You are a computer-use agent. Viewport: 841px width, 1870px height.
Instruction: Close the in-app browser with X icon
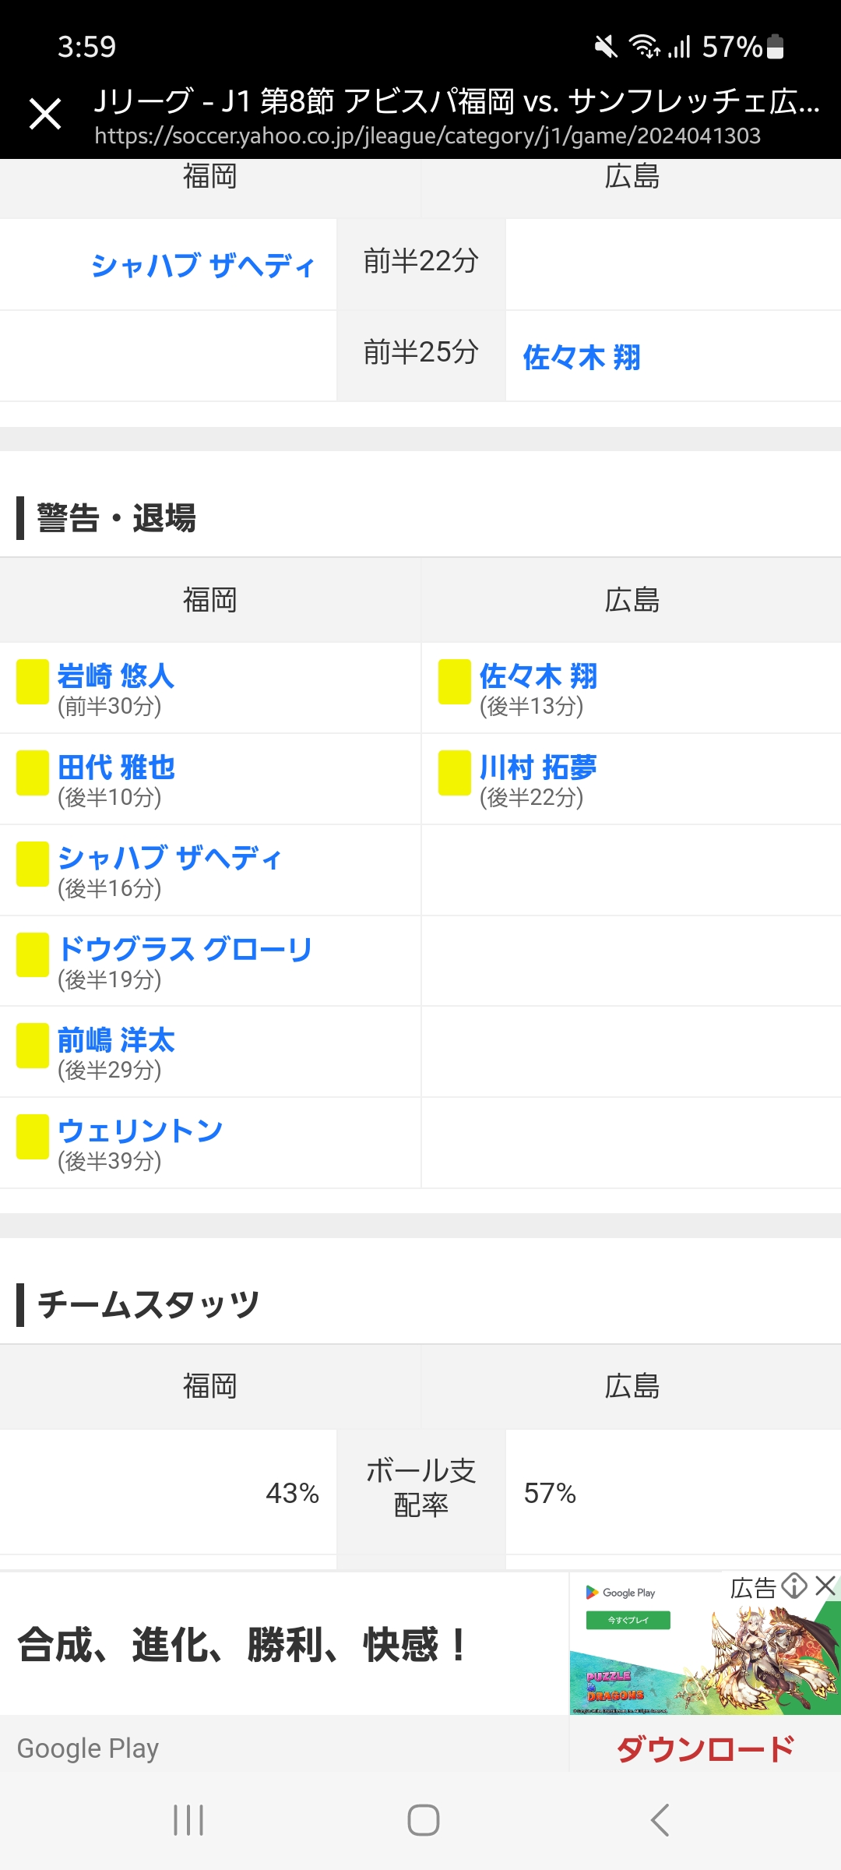(x=45, y=114)
